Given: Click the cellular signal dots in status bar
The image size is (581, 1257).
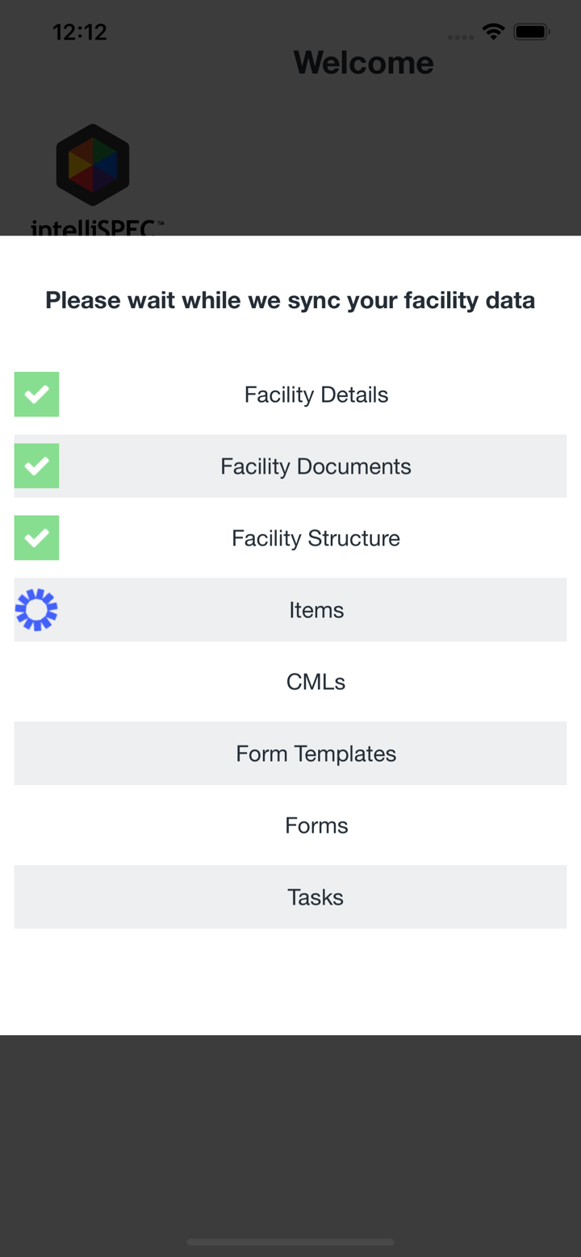Looking at the screenshot, I should pyautogui.click(x=459, y=36).
